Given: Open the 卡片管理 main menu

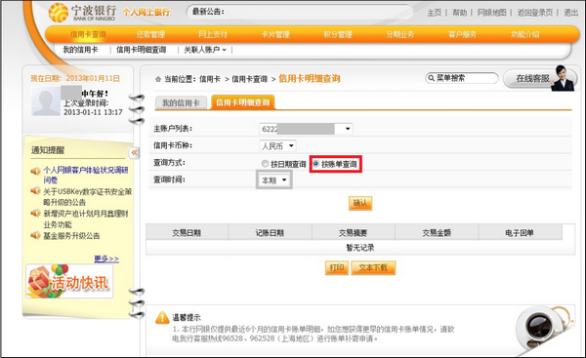Looking at the screenshot, I should 275,34.
